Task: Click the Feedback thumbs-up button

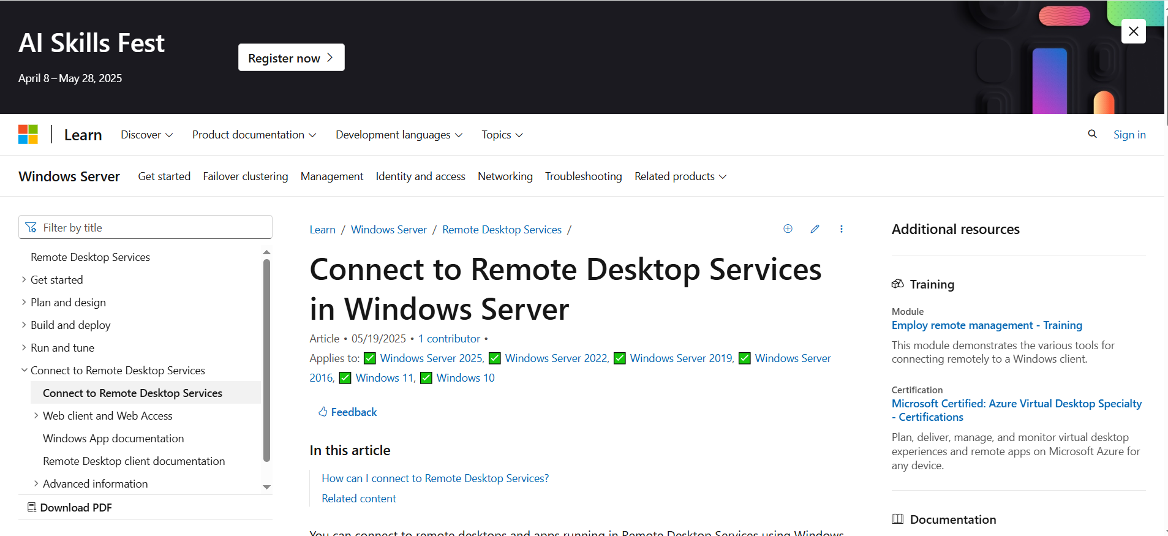Action: (347, 412)
